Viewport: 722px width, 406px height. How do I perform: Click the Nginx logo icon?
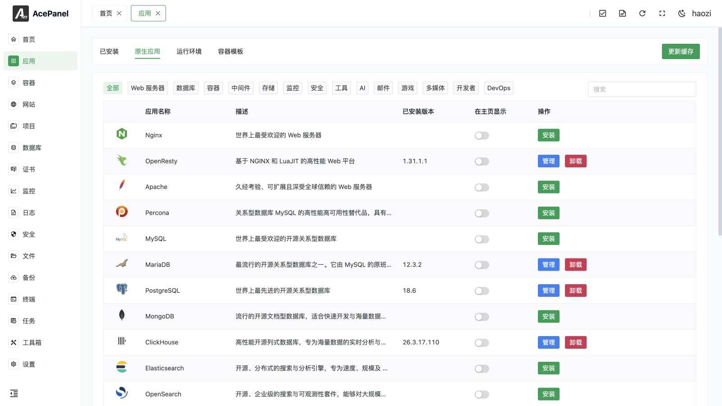pyautogui.click(x=122, y=134)
